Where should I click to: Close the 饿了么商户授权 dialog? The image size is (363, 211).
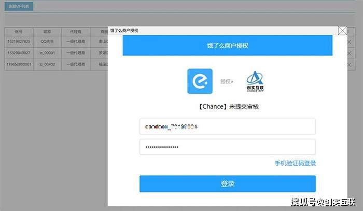pyautogui.click(x=342, y=31)
